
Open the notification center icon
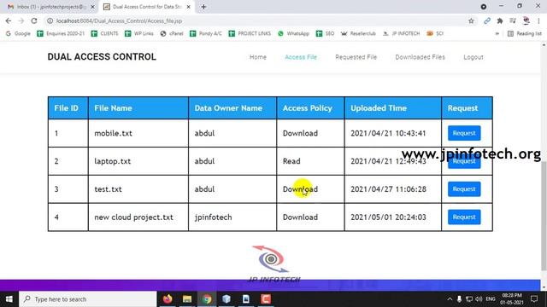click(534, 299)
